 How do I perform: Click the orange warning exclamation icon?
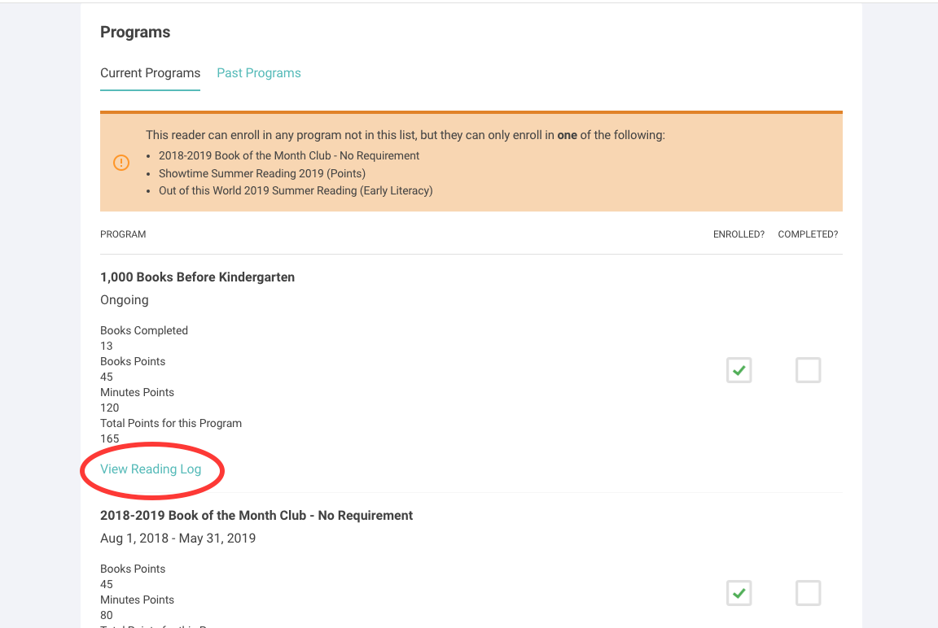[121, 163]
